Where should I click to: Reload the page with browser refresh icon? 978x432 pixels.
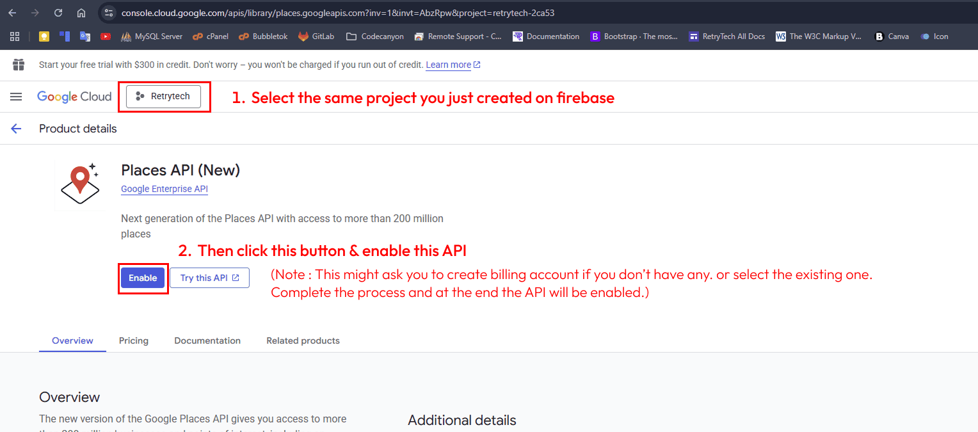(x=58, y=13)
